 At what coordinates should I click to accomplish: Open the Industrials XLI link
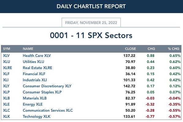pyautogui.click(x=35, y=80)
